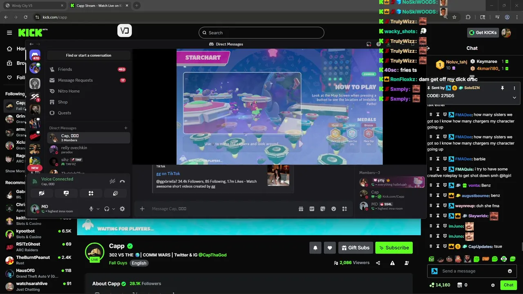
Task: Open the Kick hamburger menu
Action: tap(9, 33)
